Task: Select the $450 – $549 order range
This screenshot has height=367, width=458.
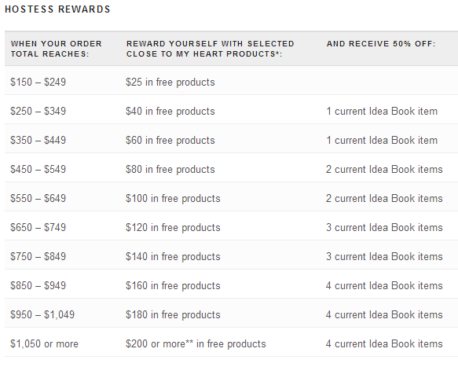Action: 38,169
